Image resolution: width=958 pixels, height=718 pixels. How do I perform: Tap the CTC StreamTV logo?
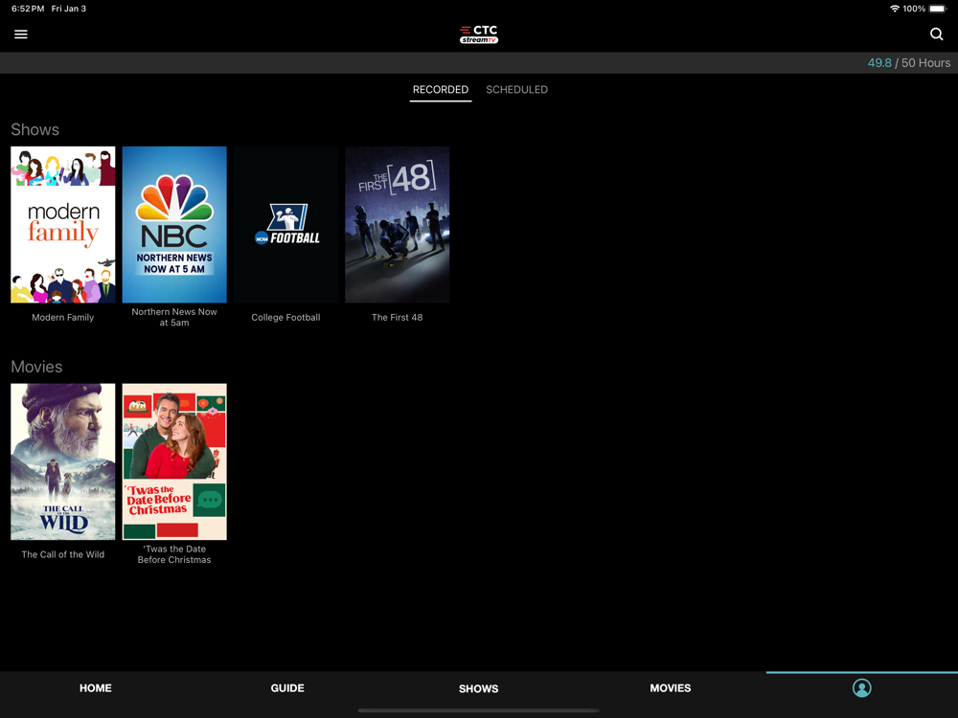click(479, 34)
